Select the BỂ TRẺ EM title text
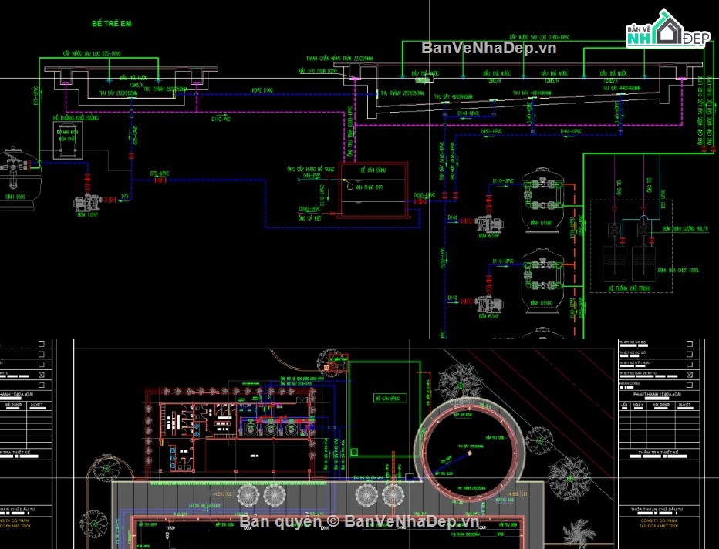 click(111, 23)
